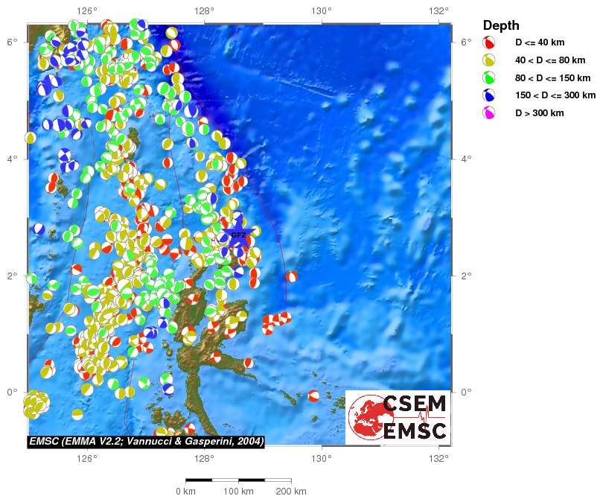603x502 pixels.
Task: Click the isolated red beach ball at 2°N, 129.5°E
Action: tap(292, 276)
